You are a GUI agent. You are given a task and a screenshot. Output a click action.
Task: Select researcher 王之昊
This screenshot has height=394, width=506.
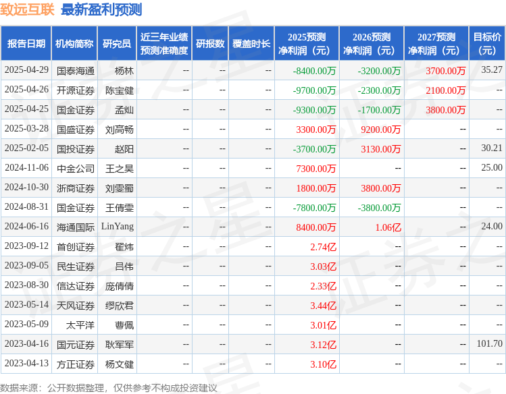click(x=120, y=169)
